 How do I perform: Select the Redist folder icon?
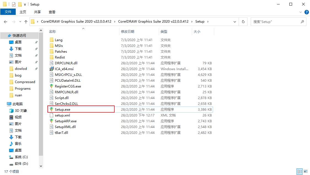[52, 57]
